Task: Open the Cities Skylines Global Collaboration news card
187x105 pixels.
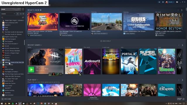Action: [x=138, y=22]
